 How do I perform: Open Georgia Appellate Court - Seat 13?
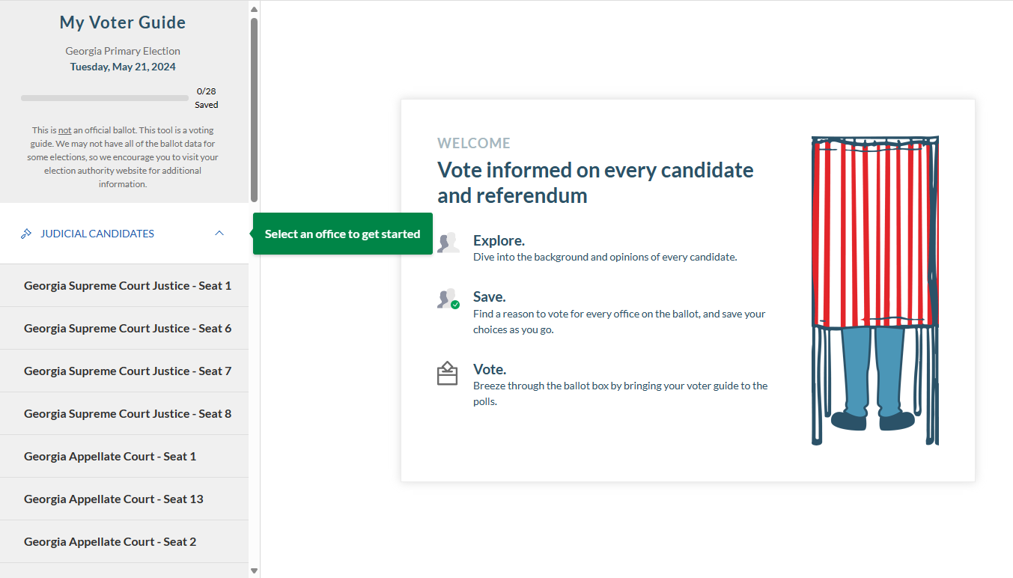pyautogui.click(x=124, y=499)
